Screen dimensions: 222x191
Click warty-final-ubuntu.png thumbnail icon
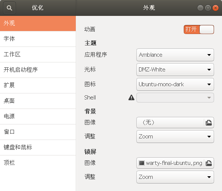[x=142, y=163]
